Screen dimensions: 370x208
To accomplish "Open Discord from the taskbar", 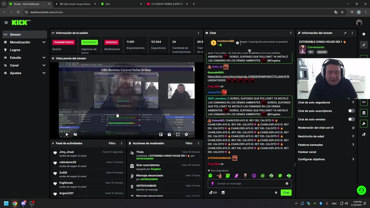I will pyautogui.click(x=23, y=203).
